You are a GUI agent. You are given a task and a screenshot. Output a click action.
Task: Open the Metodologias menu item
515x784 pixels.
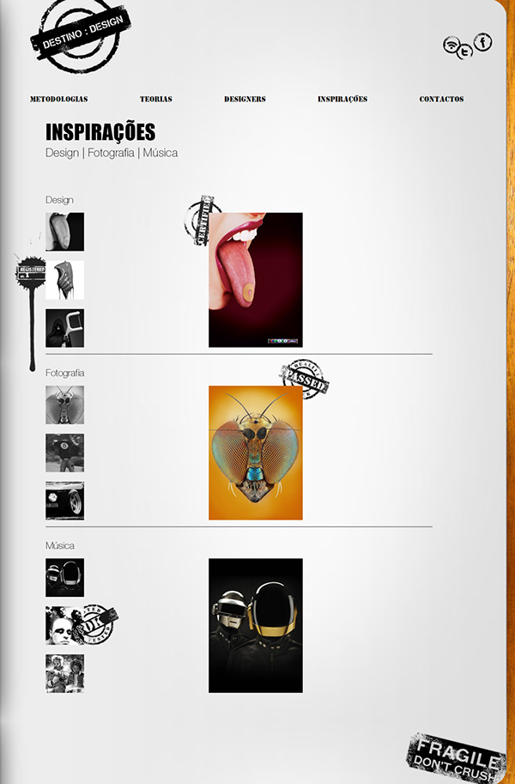point(59,99)
